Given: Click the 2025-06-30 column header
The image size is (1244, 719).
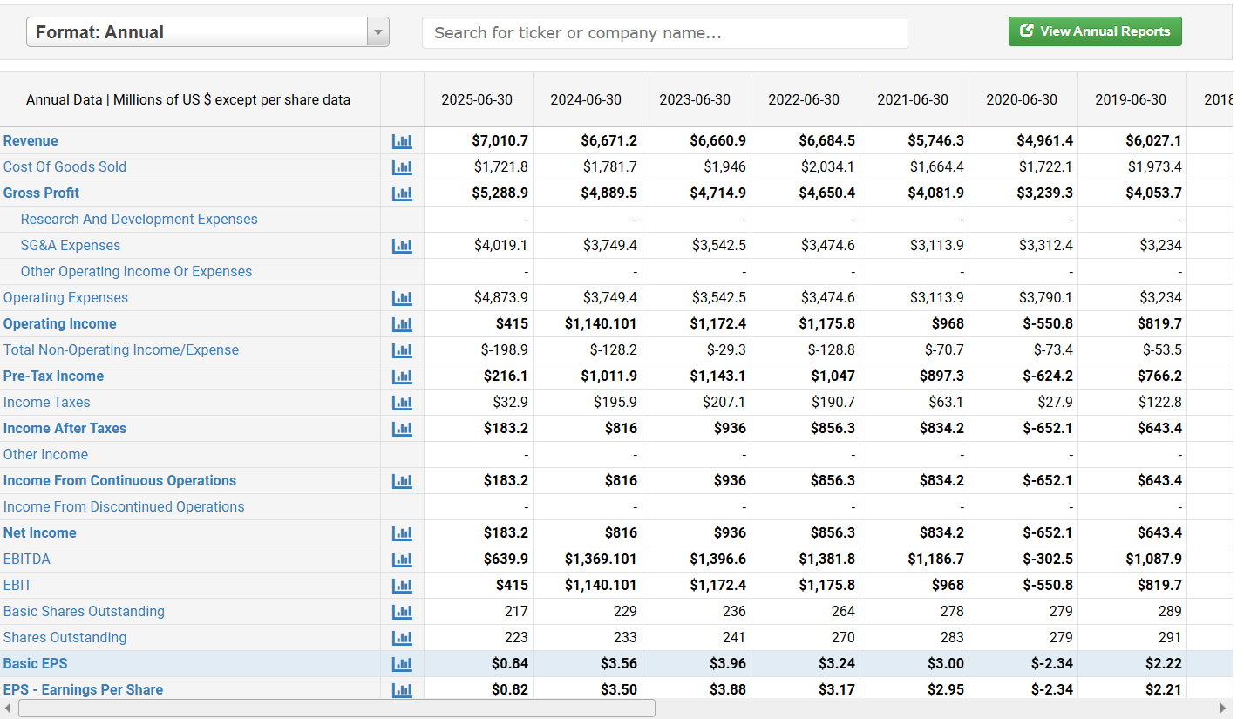Looking at the screenshot, I should [478, 99].
